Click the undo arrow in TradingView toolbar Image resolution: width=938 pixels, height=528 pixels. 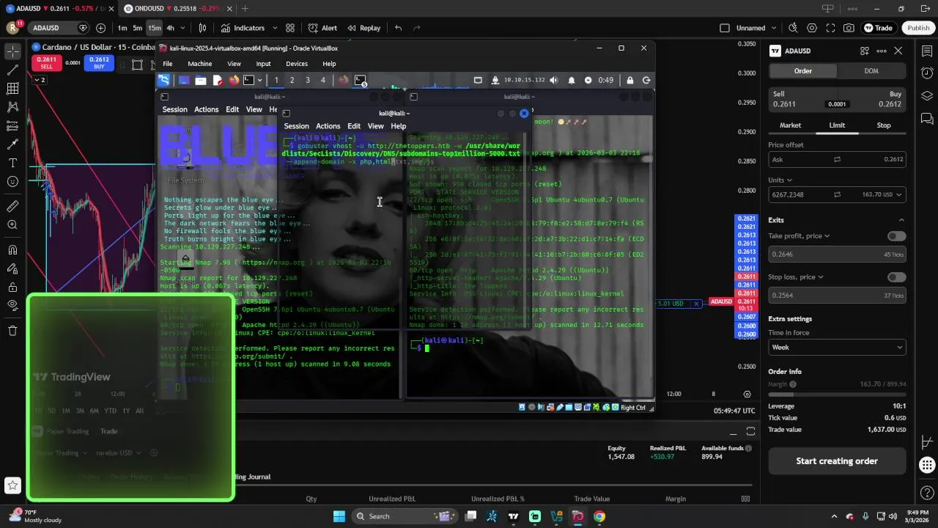coord(398,28)
